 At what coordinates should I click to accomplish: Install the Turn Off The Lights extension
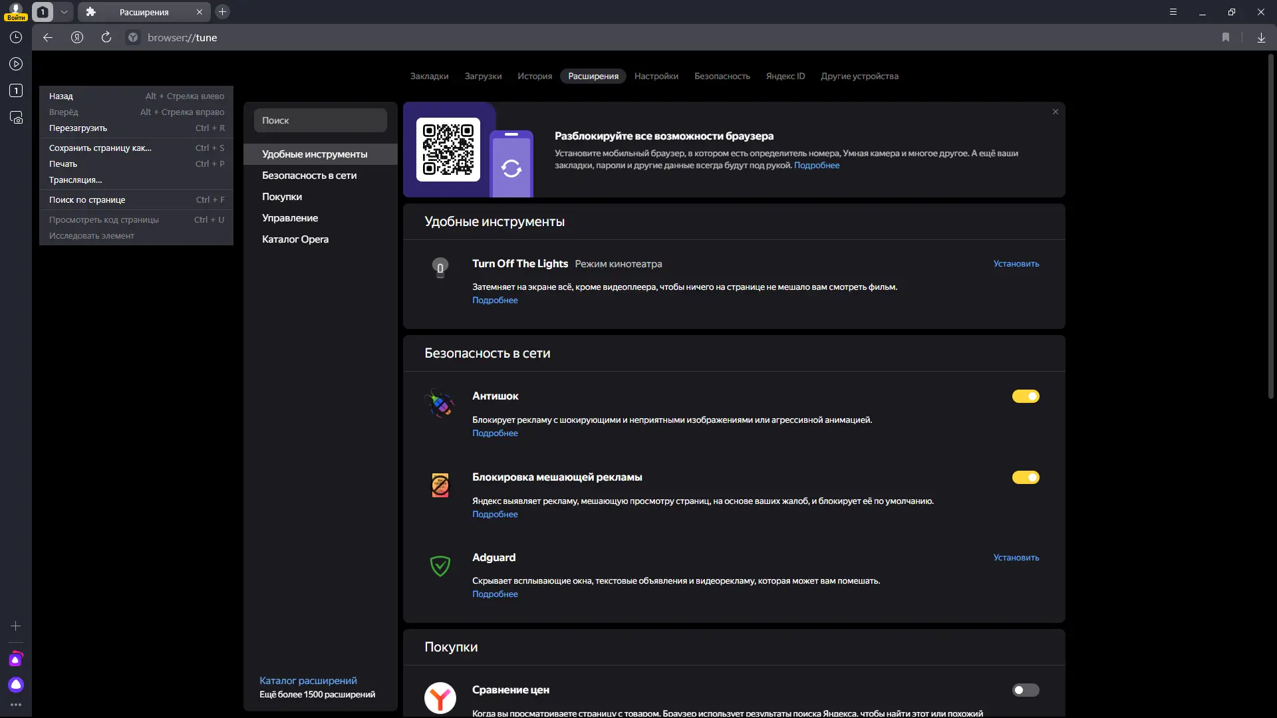(x=1016, y=264)
